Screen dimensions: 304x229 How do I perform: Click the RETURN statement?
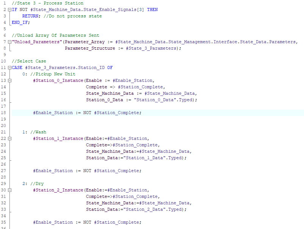click(x=31, y=16)
